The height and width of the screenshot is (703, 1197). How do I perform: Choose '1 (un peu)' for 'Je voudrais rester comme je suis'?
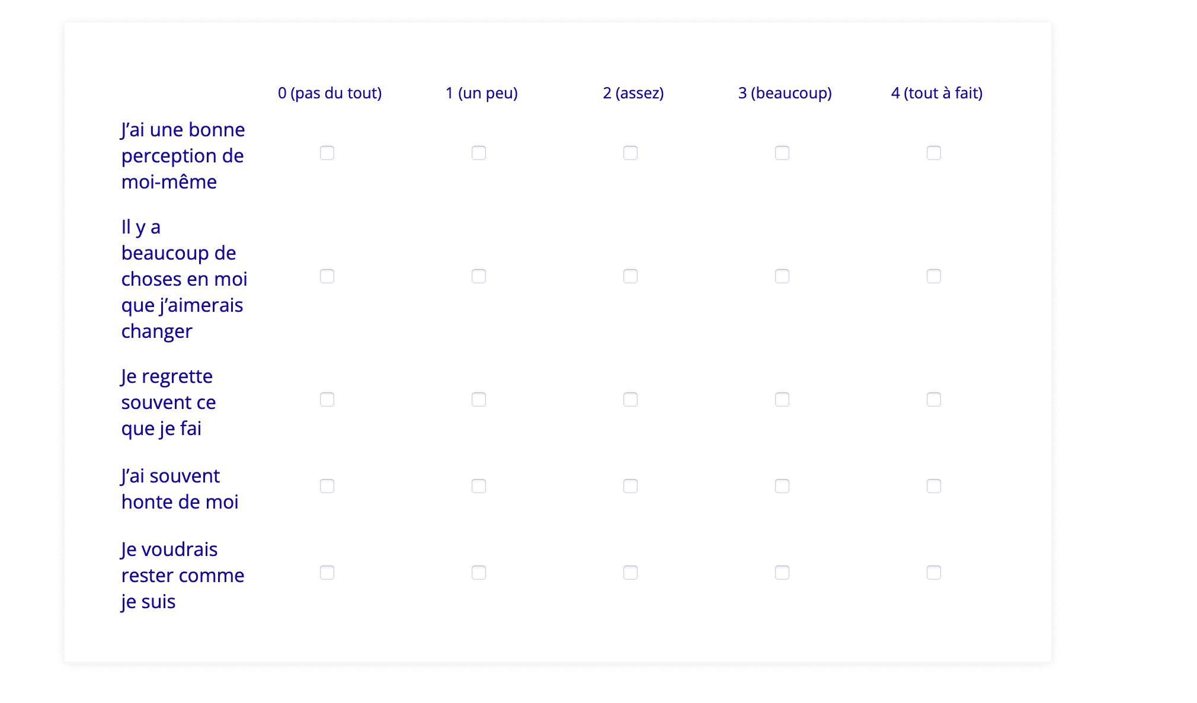click(479, 573)
